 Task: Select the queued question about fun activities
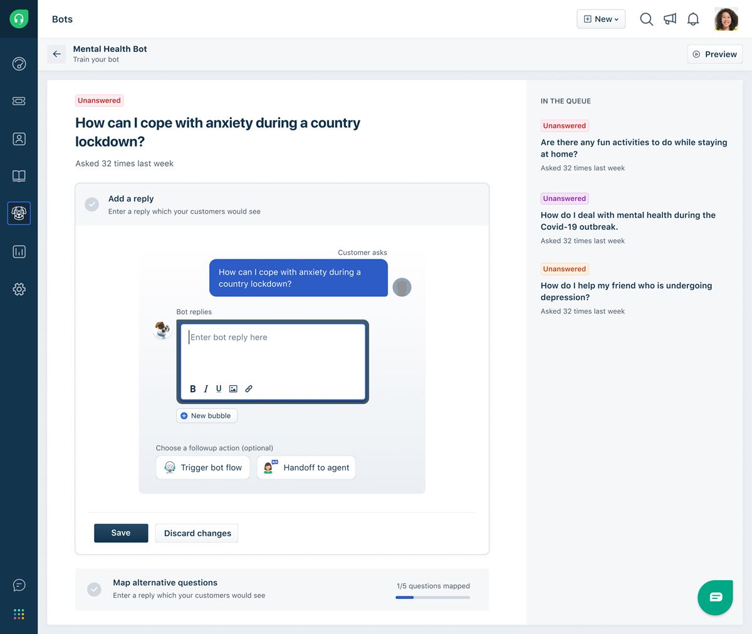pyautogui.click(x=634, y=148)
